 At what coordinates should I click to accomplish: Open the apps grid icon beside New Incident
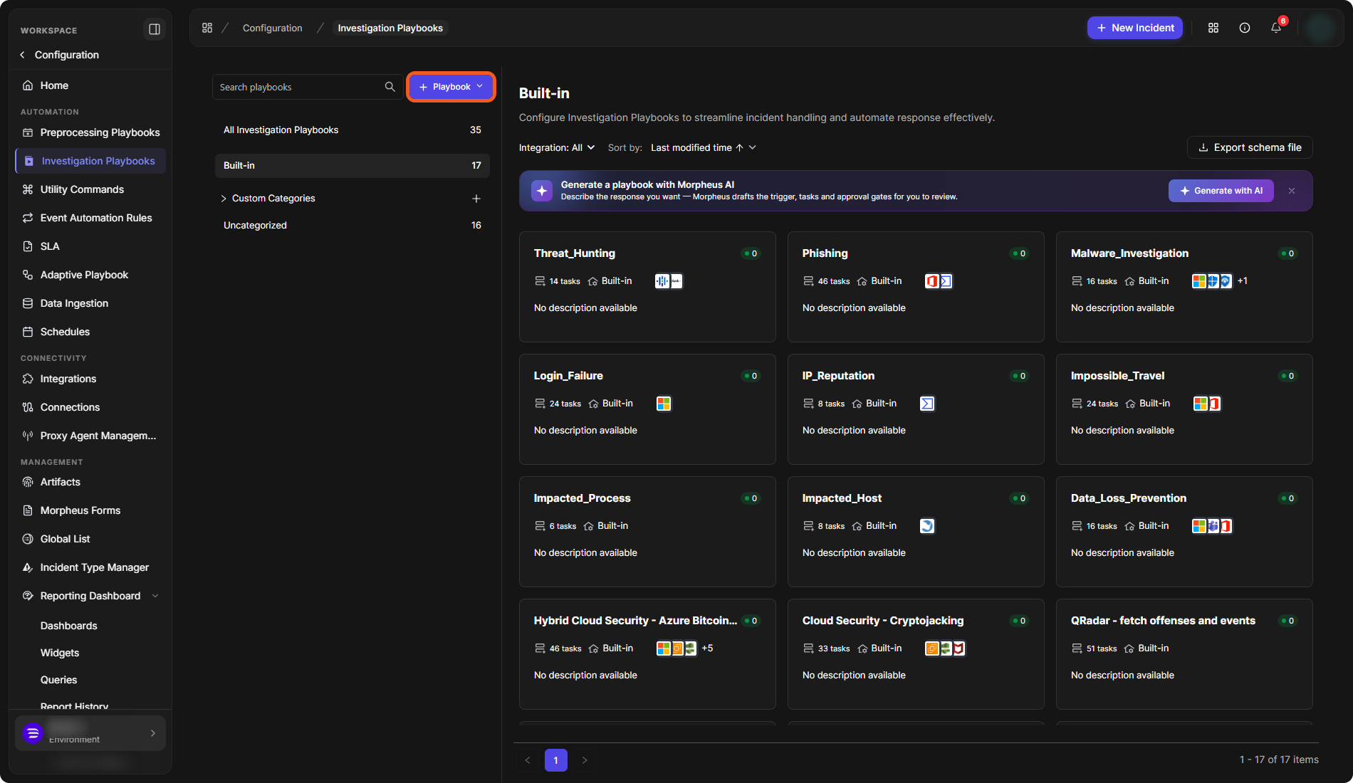coord(1213,28)
